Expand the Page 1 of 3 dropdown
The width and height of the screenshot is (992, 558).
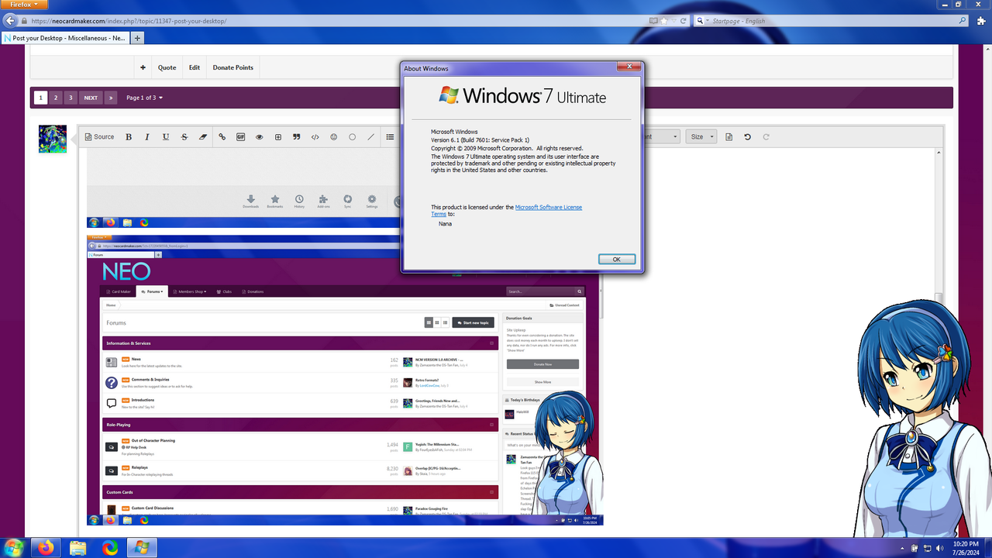(x=144, y=98)
